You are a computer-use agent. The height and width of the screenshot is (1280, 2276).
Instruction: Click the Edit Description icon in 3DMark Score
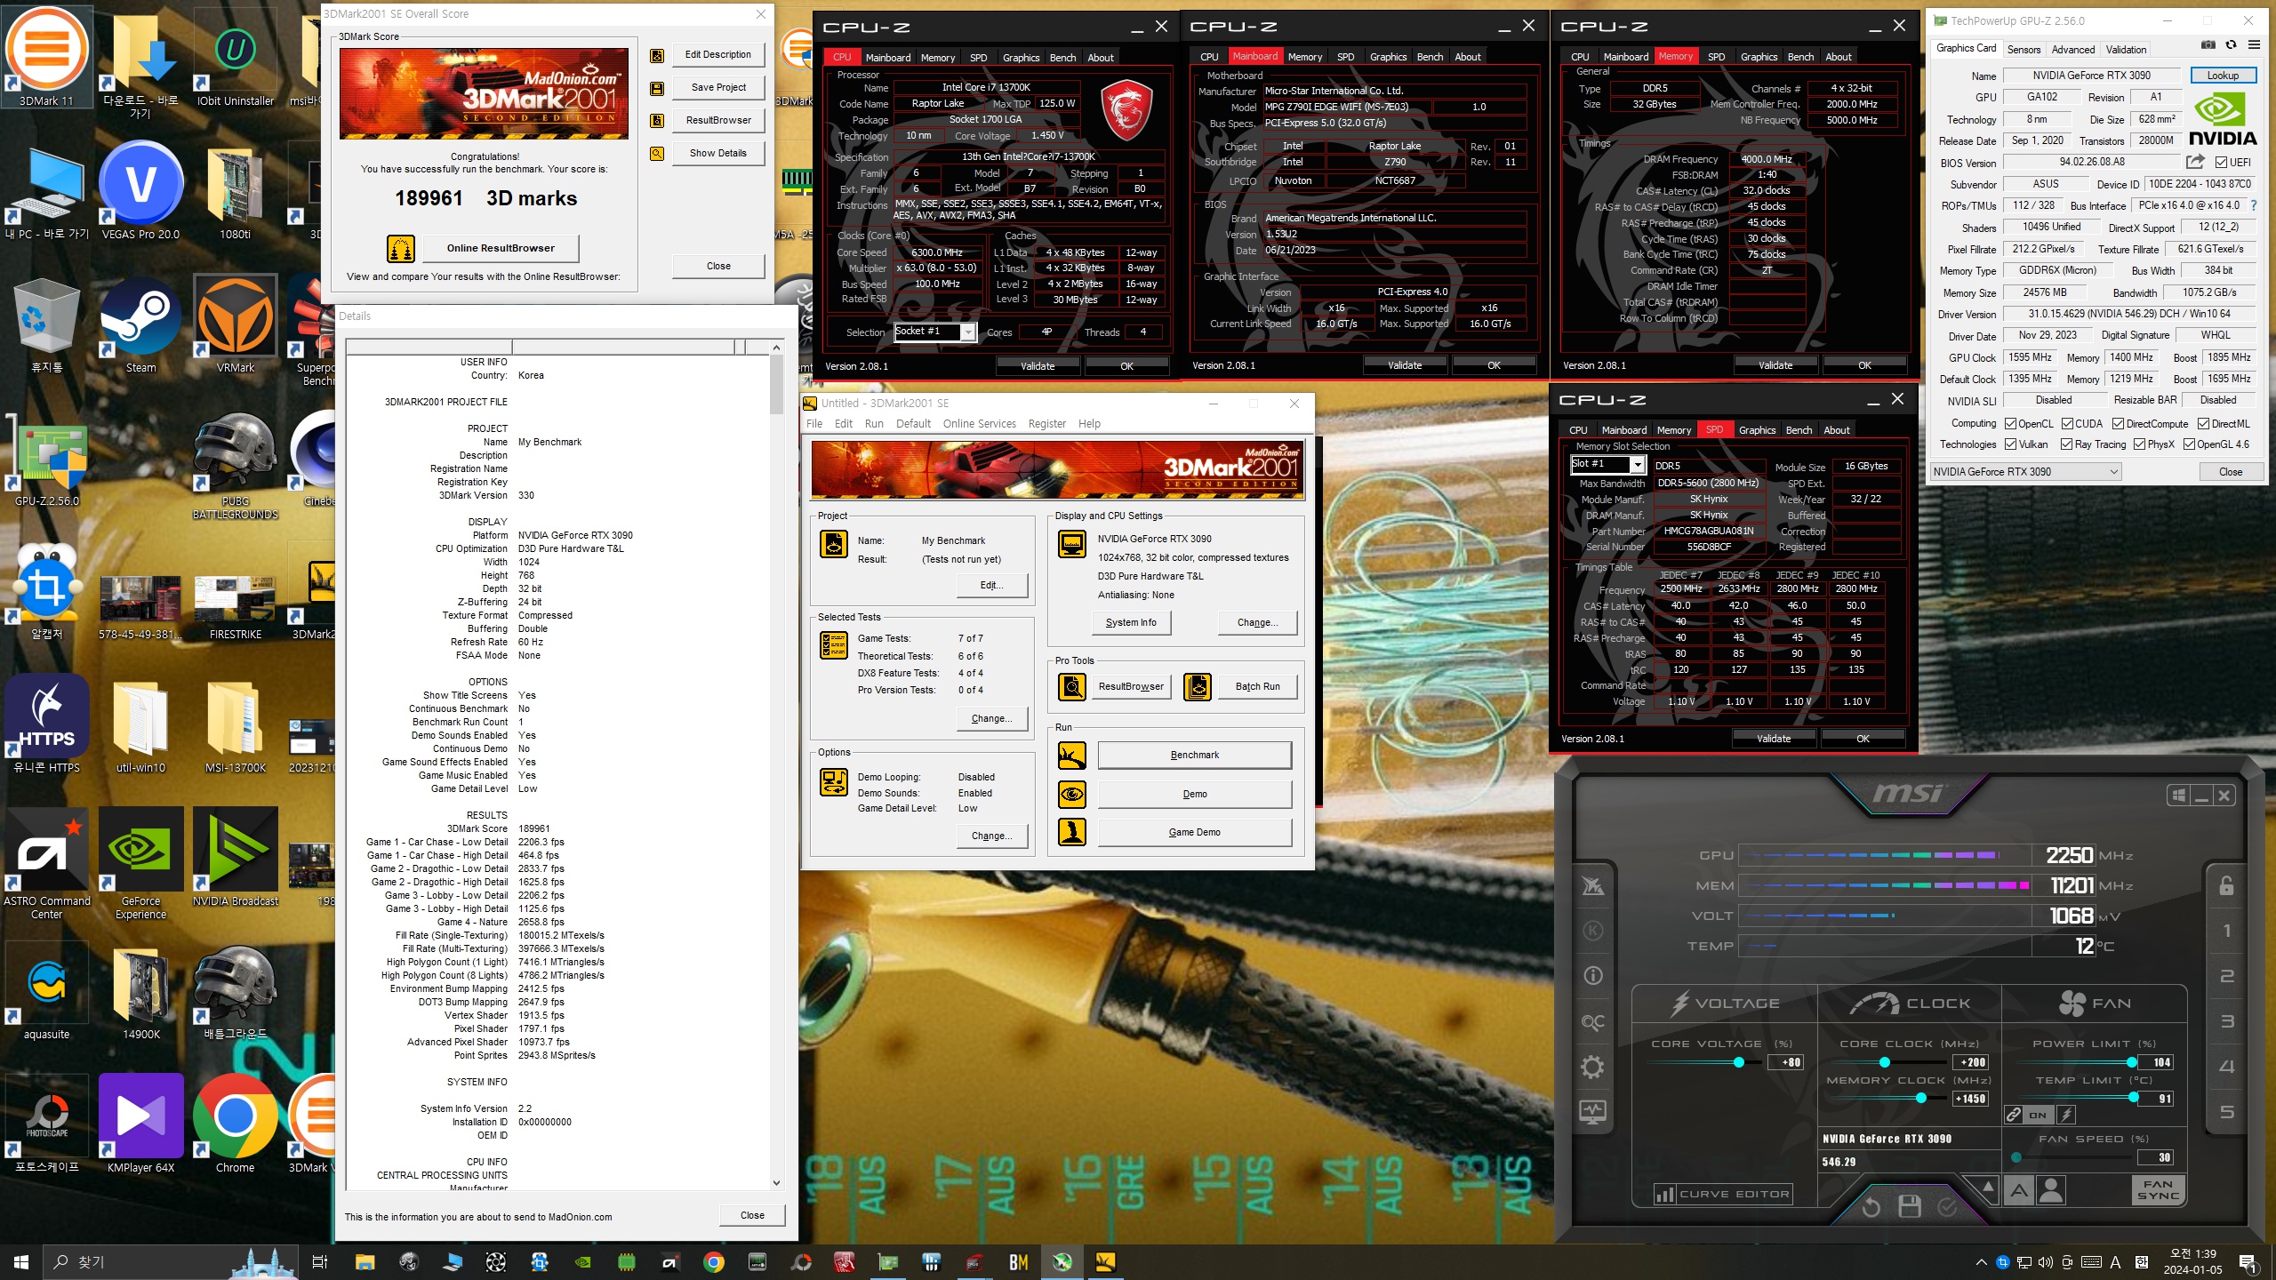pos(657,55)
